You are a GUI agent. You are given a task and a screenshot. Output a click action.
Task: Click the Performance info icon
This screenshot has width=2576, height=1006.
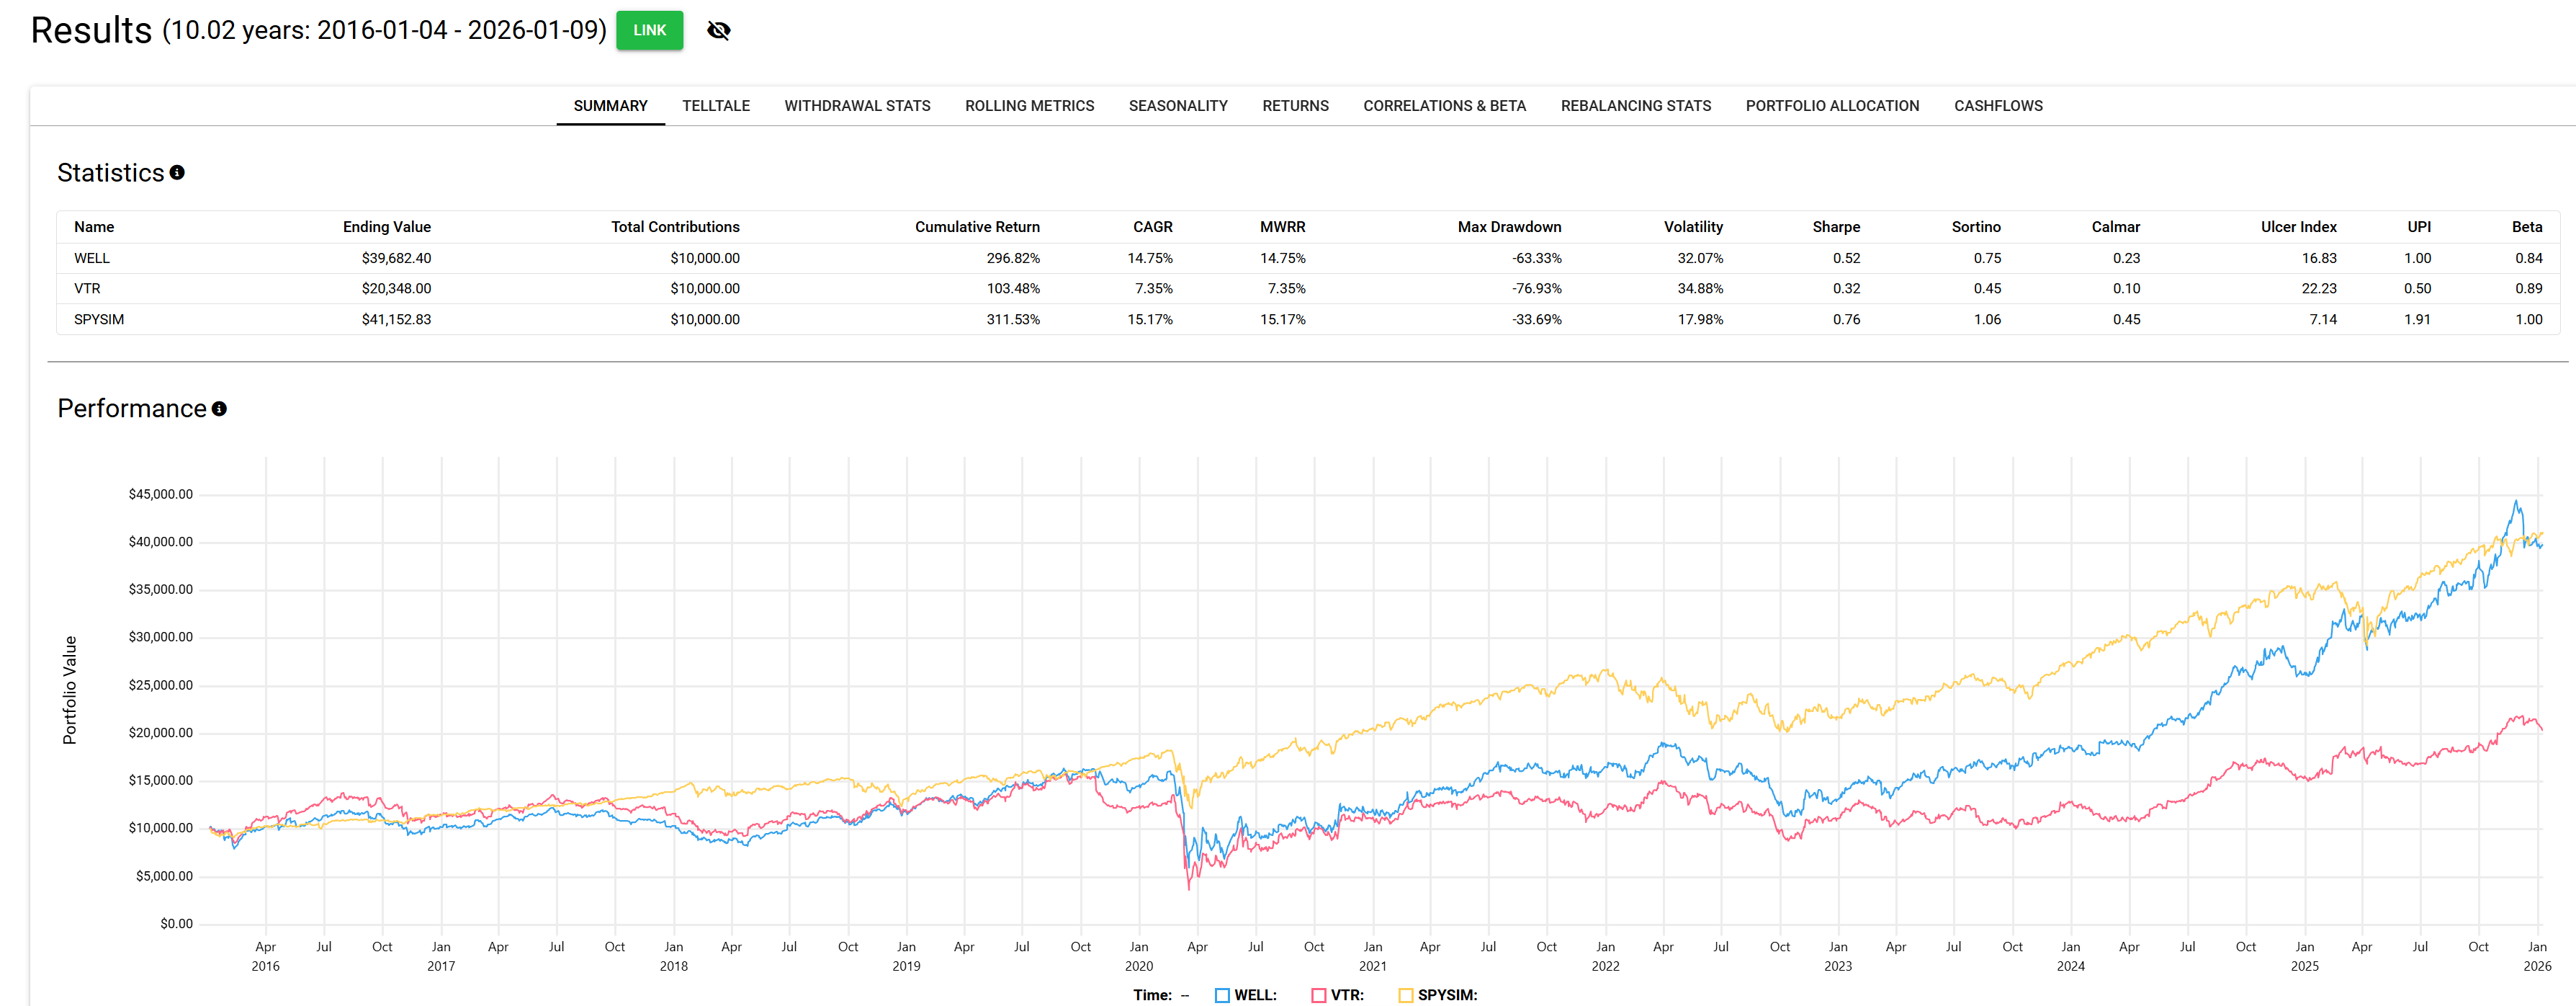(219, 409)
